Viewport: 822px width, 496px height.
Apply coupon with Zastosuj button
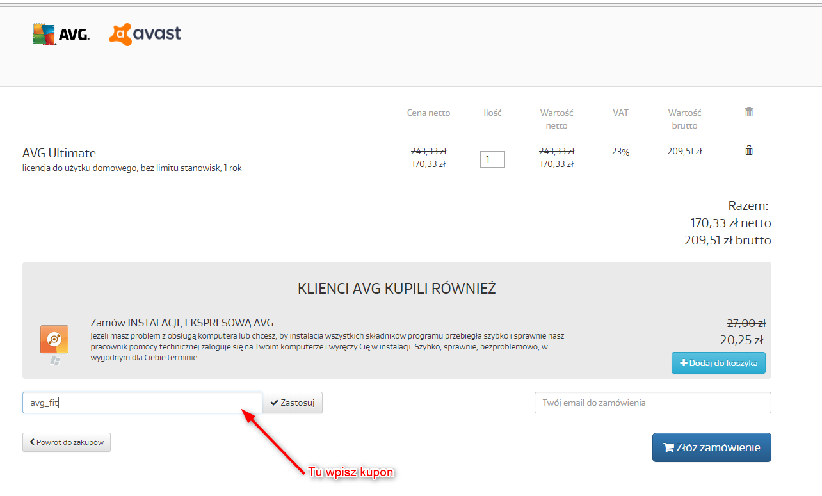[293, 403]
